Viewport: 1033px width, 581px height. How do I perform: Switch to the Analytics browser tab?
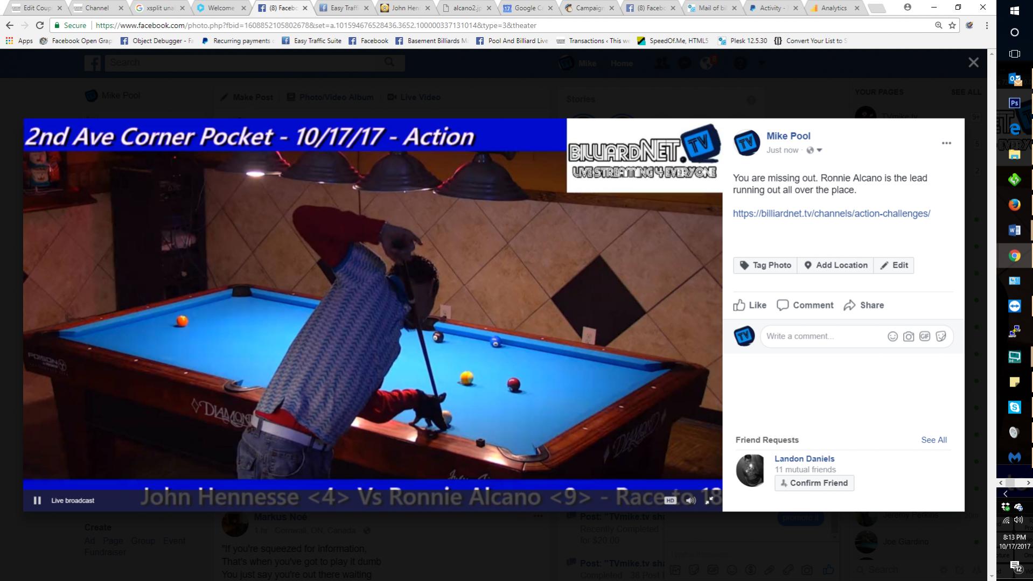click(x=833, y=8)
